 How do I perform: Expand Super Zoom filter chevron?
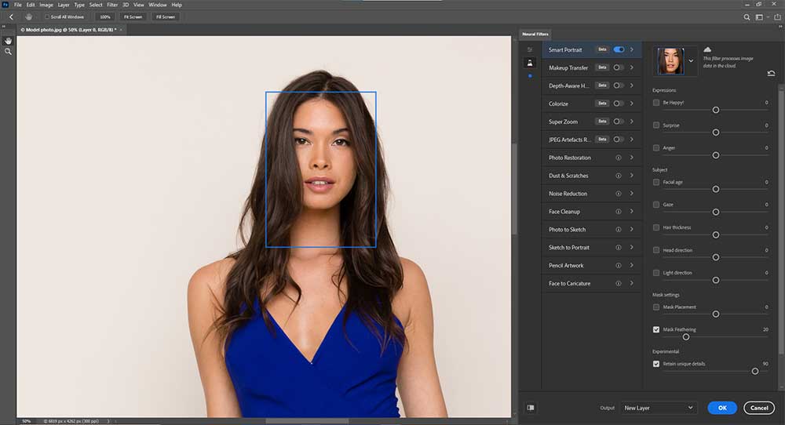pyautogui.click(x=632, y=122)
